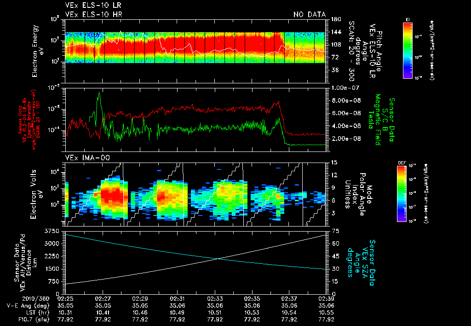Click the '2010/360' date label

click(x=36, y=299)
